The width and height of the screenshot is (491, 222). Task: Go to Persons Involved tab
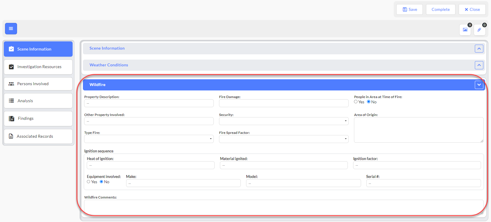click(x=38, y=84)
